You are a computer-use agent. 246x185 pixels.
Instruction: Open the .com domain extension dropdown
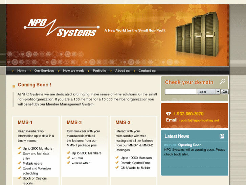coord(209,92)
